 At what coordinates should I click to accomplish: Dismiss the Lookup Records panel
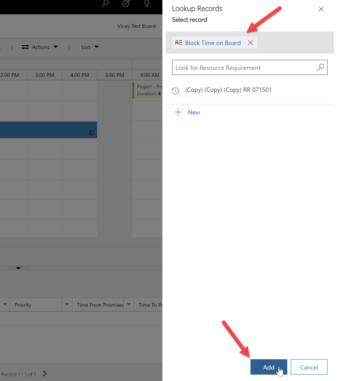pyautogui.click(x=321, y=9)
